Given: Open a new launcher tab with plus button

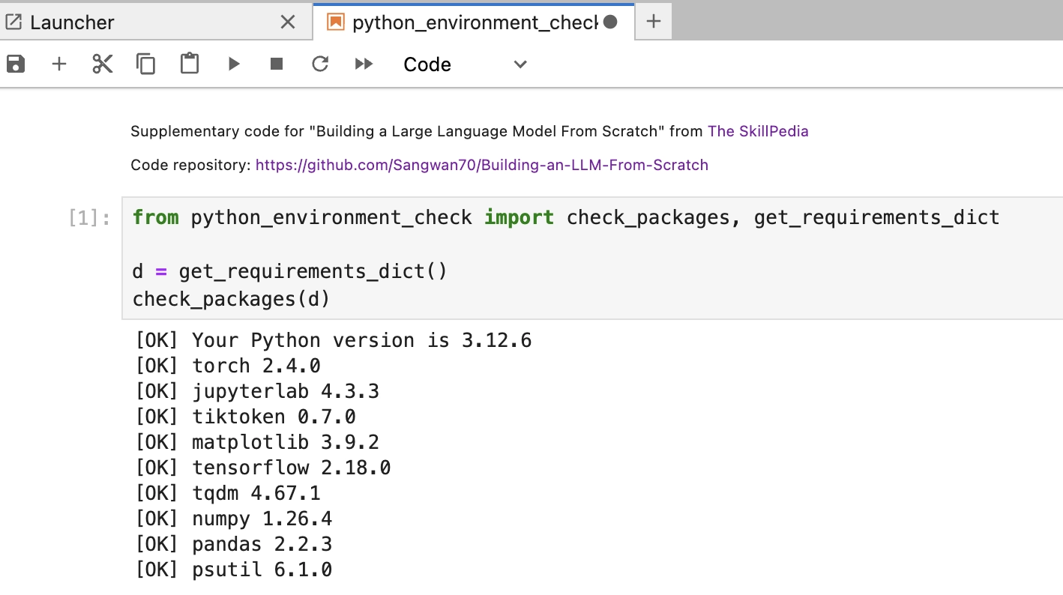Looking at the screenshot, I should [654, 22].
